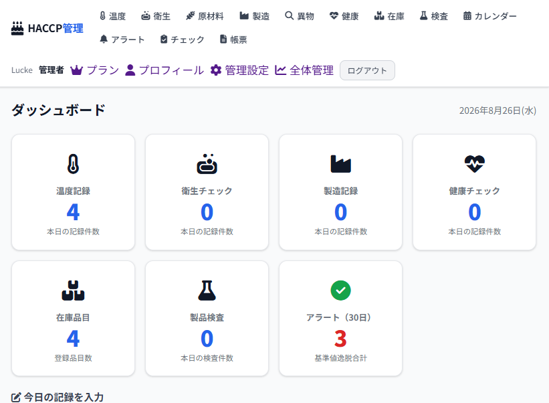
Task: Open the アラート menu item
Action: coord(122,39)
